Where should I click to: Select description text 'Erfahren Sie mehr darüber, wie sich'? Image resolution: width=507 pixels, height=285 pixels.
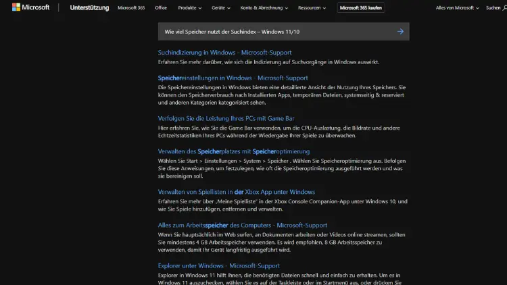coord(268,62)
